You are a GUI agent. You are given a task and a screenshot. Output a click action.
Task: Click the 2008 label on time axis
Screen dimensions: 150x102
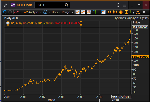61,97
